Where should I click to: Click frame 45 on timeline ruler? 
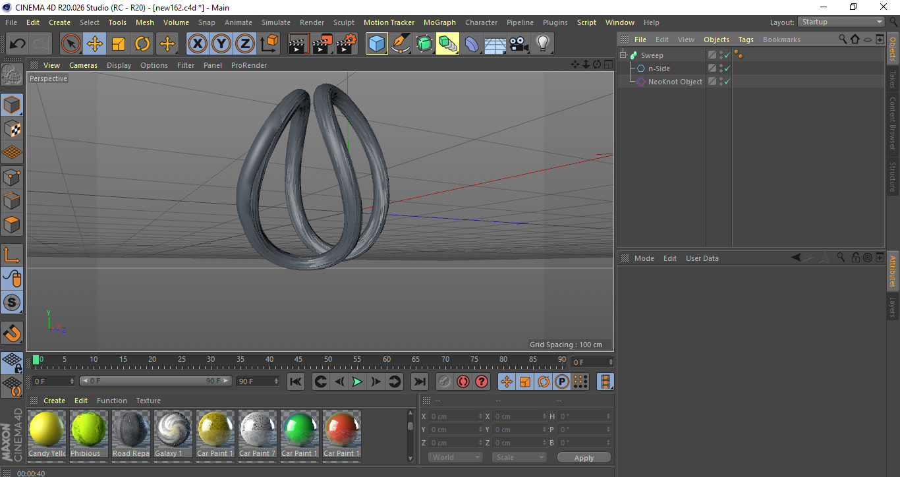click(298, 360)
